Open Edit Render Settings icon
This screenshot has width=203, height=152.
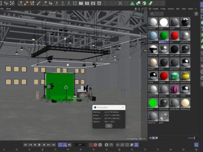[93, 3]
